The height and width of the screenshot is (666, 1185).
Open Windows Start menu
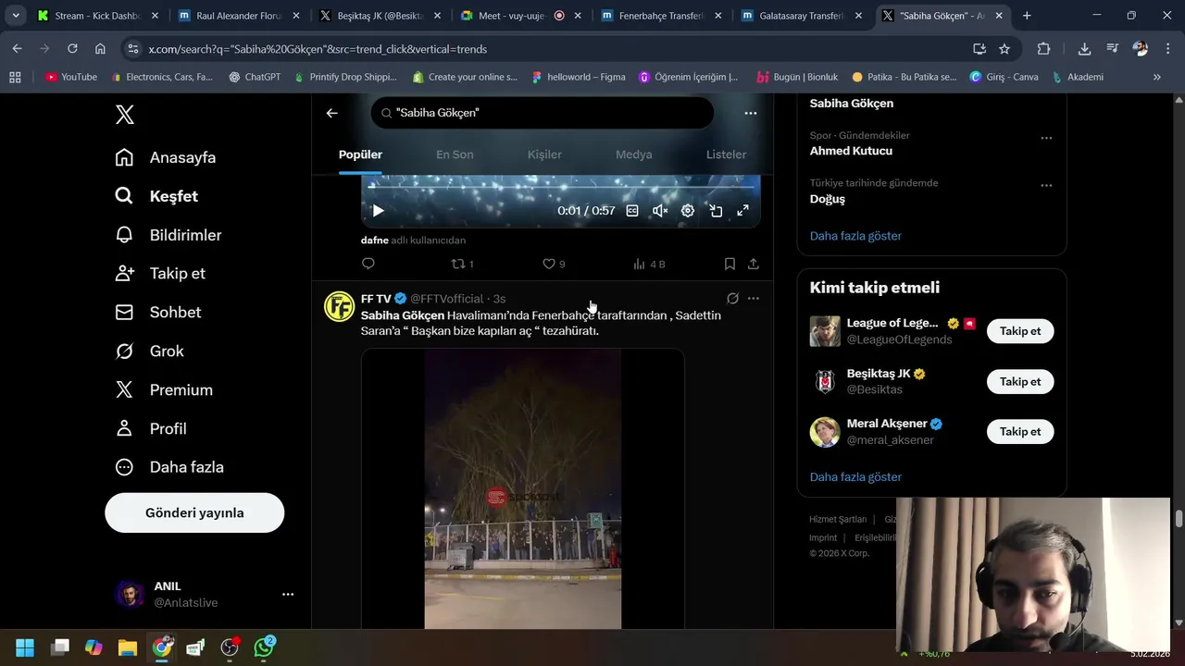25,647
